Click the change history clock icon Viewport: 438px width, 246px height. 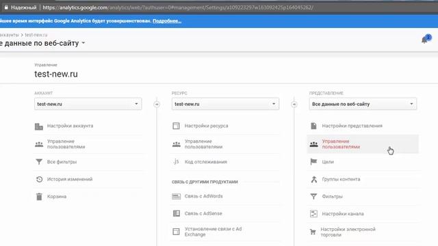pyautogui.click(x=39, y=179)
